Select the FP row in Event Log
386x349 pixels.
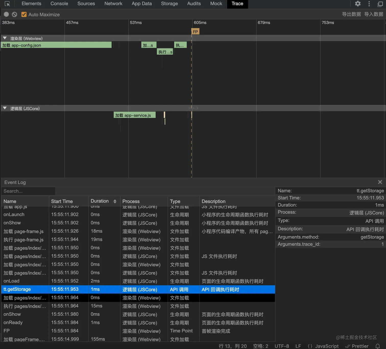(138, 331)
